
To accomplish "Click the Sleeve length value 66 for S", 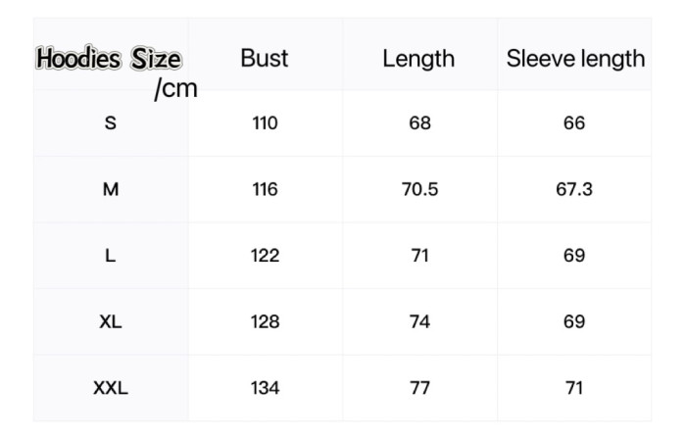I will coord(574,123).
